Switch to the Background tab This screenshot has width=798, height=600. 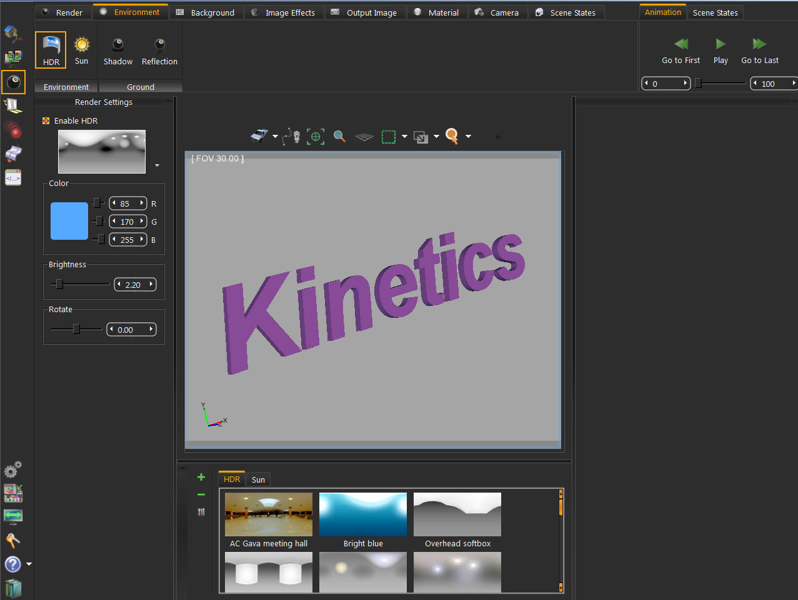point(206,12)
